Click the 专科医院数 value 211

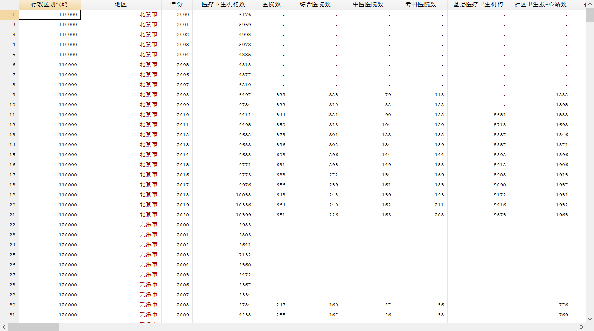[421, 205]
